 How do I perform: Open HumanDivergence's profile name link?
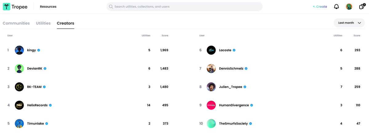pos(234,105)
